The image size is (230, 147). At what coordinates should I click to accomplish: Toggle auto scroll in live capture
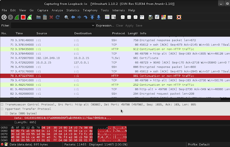coord(114,17)
